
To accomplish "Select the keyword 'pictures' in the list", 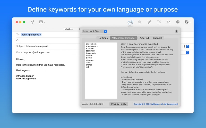I will coord(89,60).
